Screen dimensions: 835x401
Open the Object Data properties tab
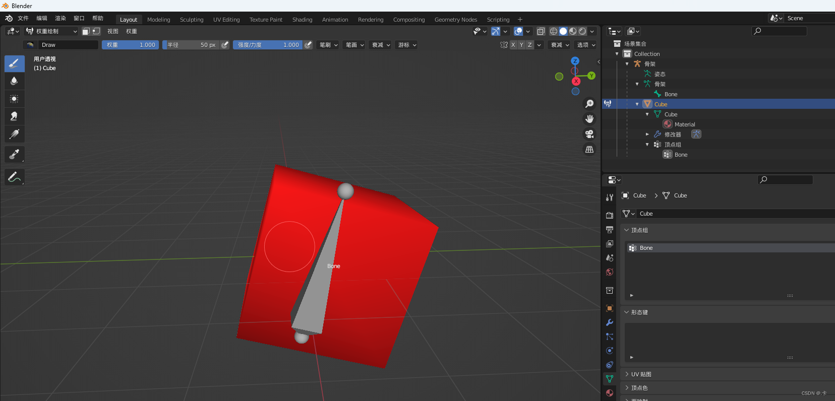[610, 379]
